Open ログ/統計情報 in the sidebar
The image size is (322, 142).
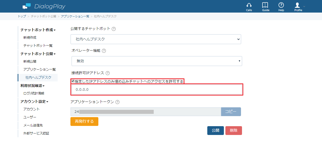point(34,93)
